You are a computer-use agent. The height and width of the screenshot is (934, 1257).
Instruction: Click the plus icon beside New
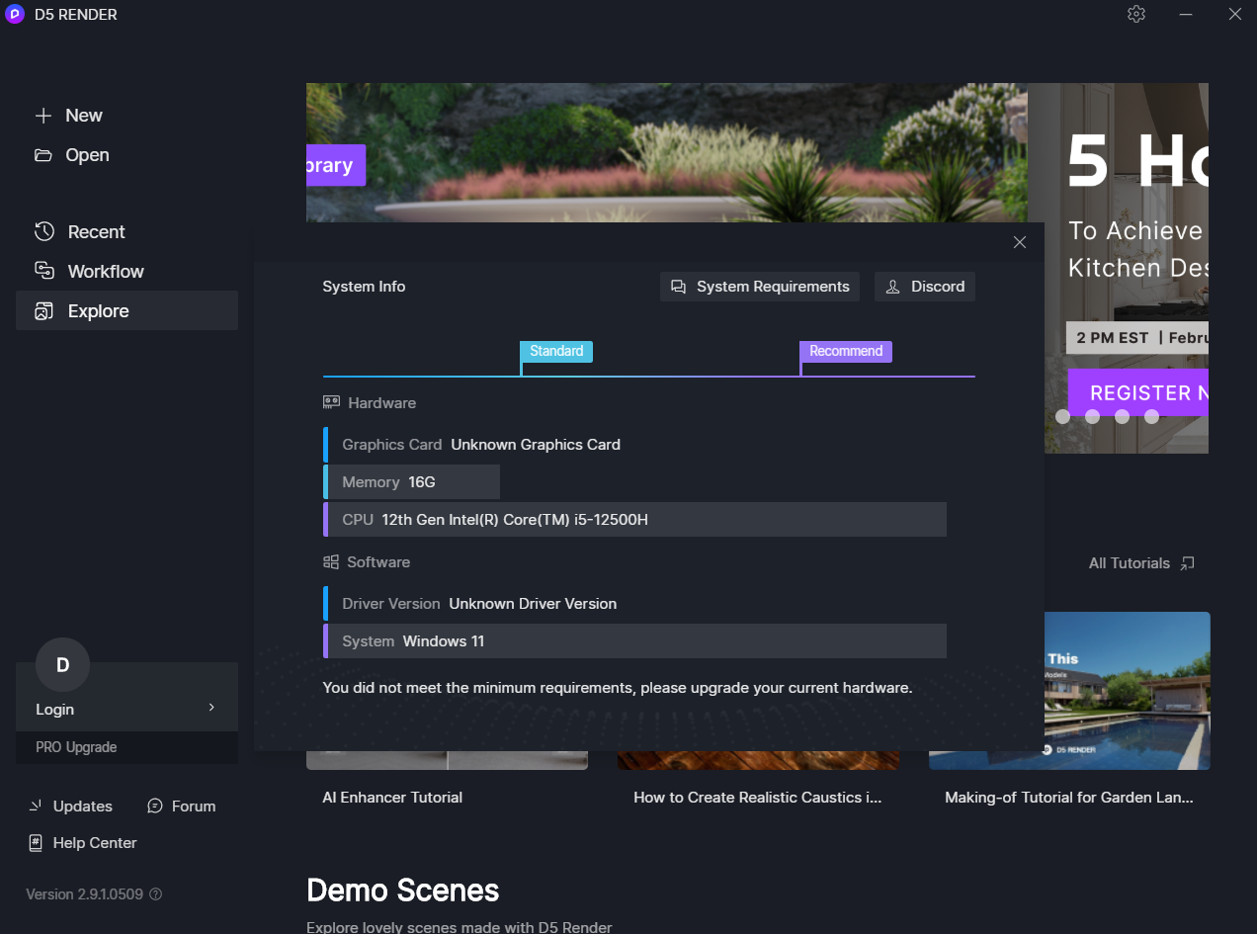pos(42,116)
